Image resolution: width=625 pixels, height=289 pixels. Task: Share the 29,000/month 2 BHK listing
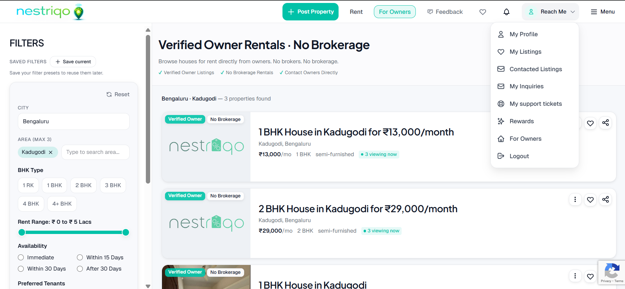coord(606,199)
